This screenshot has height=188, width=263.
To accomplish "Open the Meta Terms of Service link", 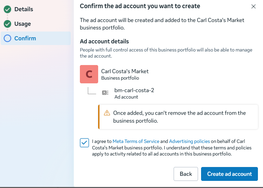I will tap(136, 141).
